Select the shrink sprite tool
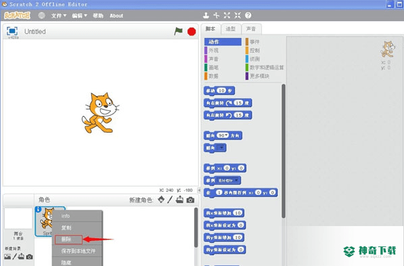404x266 pixels. click(238, 16)
